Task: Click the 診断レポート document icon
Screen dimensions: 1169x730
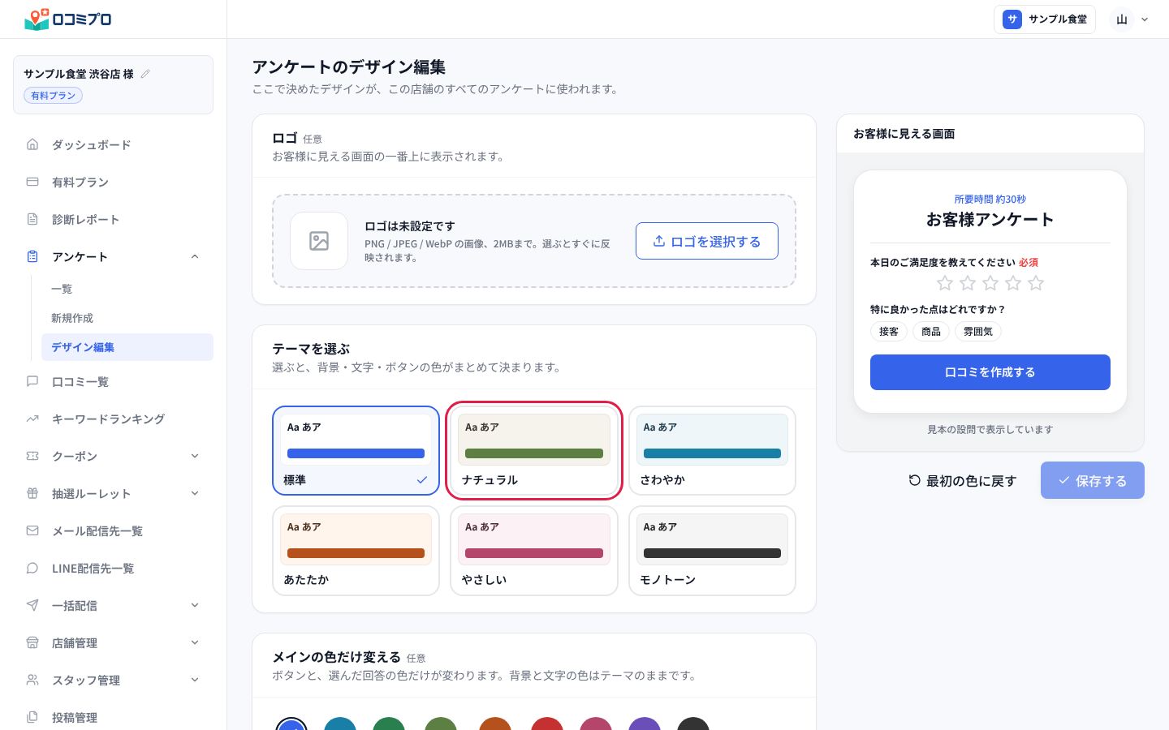Action: coord(32,219)
